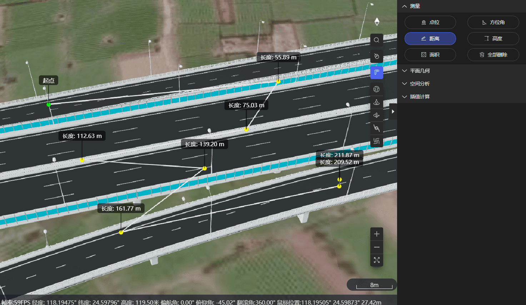The image size is (526, 305).
Task: Toggle the active 距离 measurement mode
Action: click(430, 39)
